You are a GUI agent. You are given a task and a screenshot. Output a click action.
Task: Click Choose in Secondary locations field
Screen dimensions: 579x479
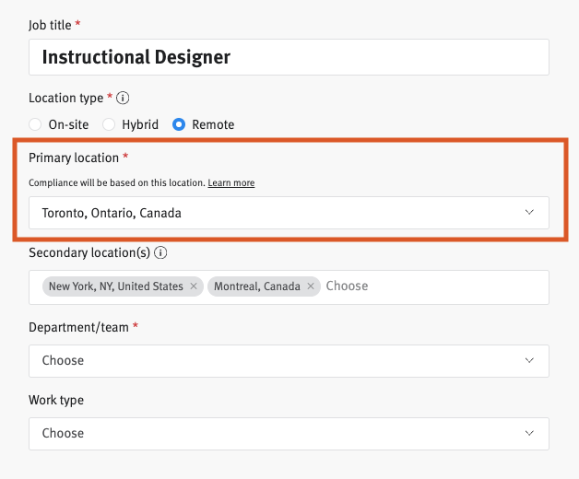click(347, 286)
